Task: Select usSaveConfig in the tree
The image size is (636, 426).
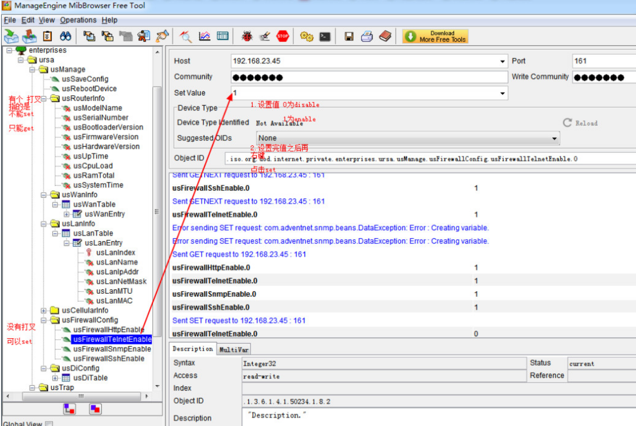Action: 85,79
